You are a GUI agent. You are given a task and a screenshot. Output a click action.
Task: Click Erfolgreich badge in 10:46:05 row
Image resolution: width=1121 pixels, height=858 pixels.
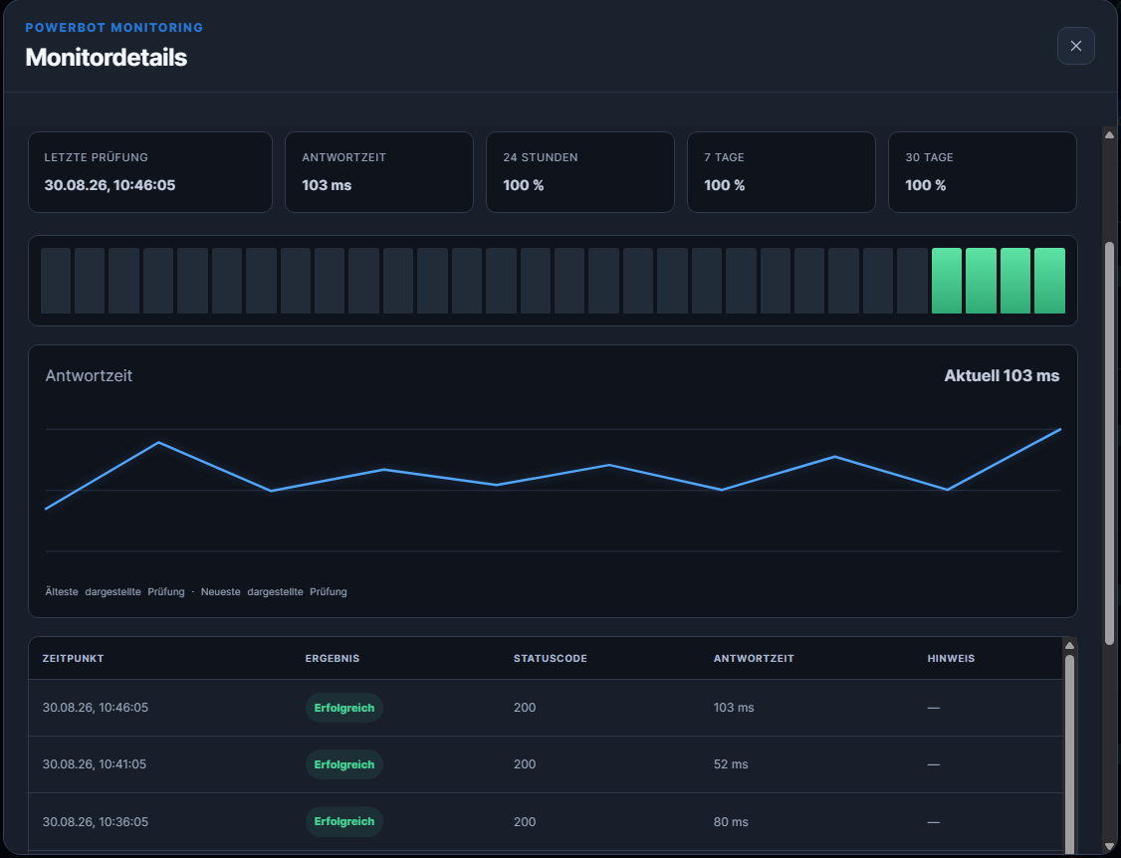[x=343, y=708]
